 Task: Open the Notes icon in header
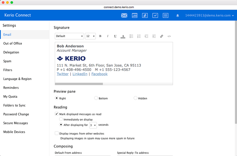click(166, 15)
